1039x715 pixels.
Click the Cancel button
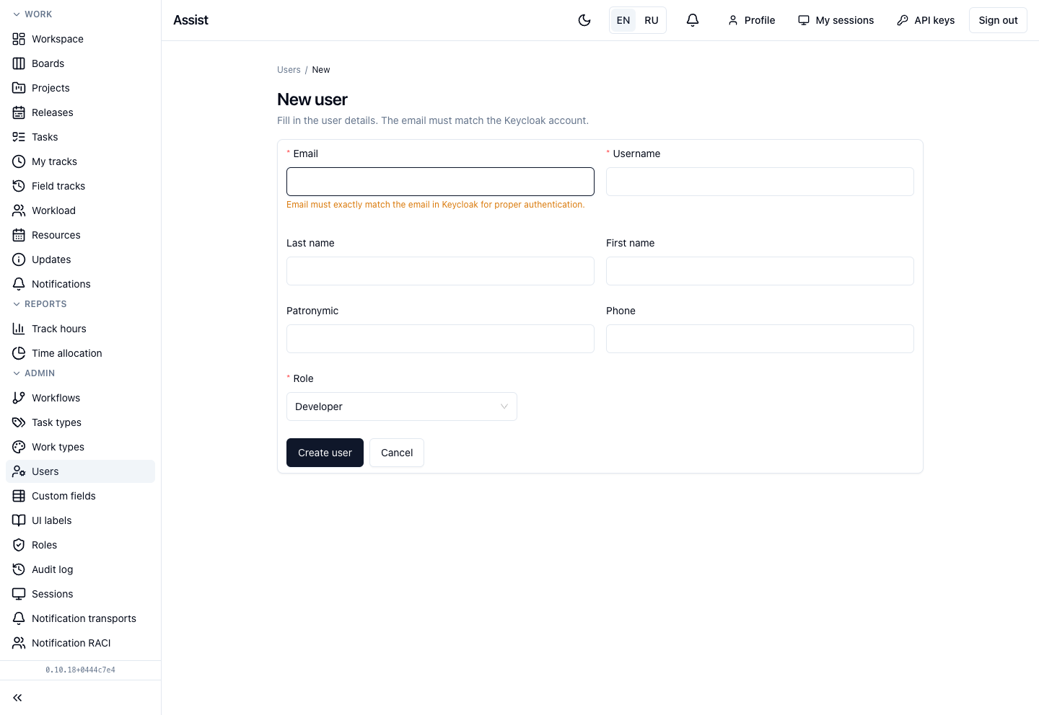397,453
